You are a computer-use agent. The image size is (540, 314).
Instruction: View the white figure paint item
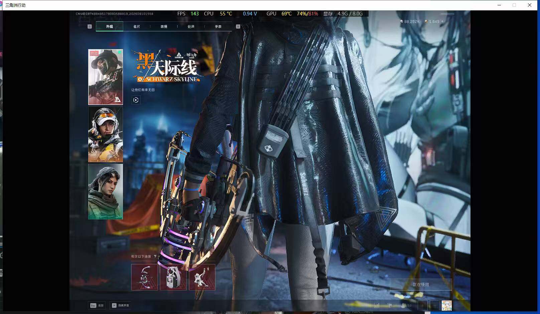click(202, 277)
